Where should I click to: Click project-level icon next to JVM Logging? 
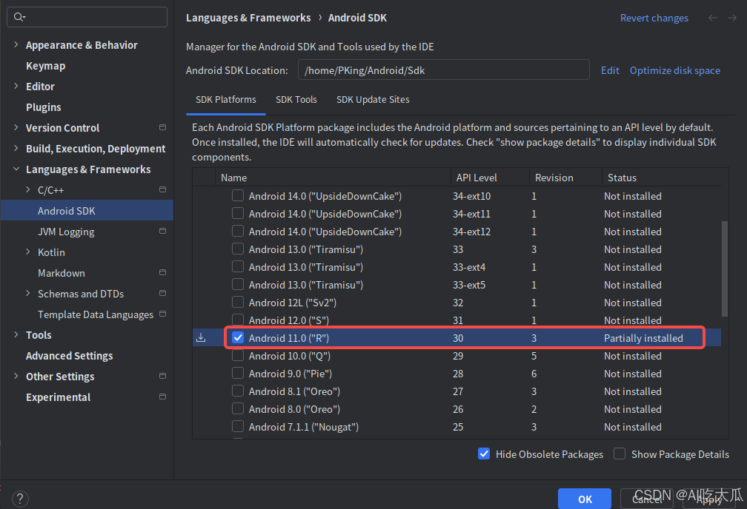click(x=162, y=231)
